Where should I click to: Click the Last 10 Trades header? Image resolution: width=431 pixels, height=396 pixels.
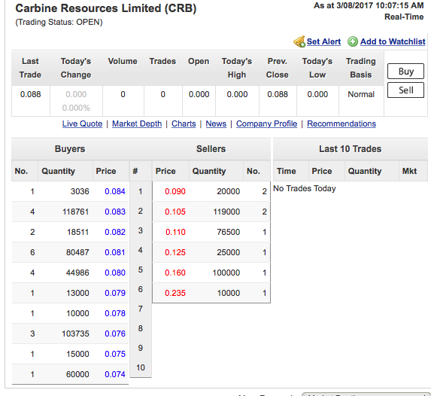coord(351,149)
